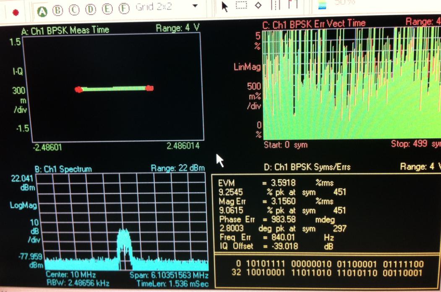
Task: Select the dashed rectangle selection tool
Action: (x=241, y=5)
